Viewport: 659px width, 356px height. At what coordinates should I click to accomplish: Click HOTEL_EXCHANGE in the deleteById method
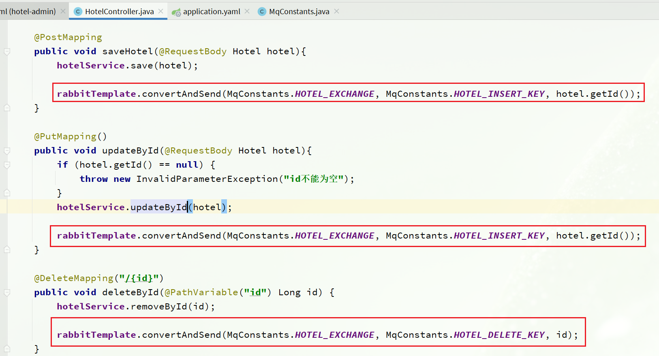click(x=334, y=335)
